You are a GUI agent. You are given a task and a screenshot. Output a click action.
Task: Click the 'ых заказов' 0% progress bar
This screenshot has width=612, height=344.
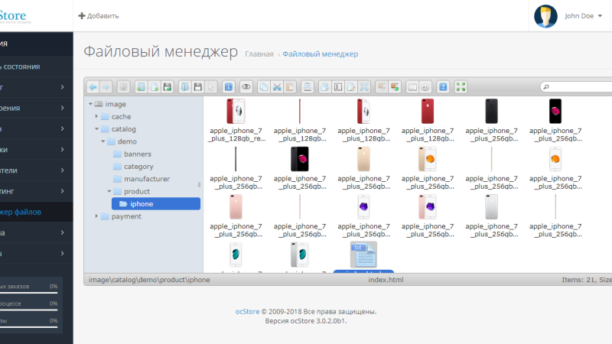coord(28,293)
